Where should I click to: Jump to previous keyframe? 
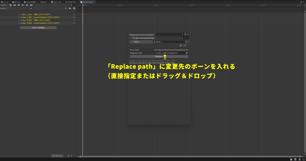pyautogui.click(x=19, y=5)
